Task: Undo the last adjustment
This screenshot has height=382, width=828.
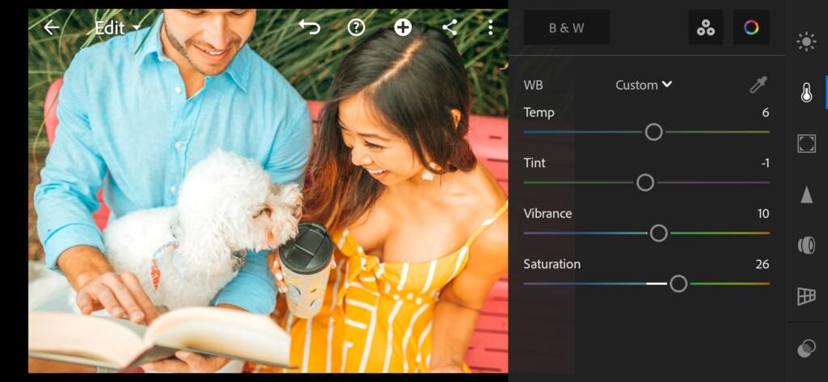Action: 310,27
